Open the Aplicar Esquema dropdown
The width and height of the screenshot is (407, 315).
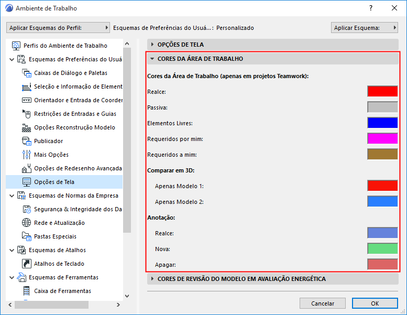[x=365, y=28]
